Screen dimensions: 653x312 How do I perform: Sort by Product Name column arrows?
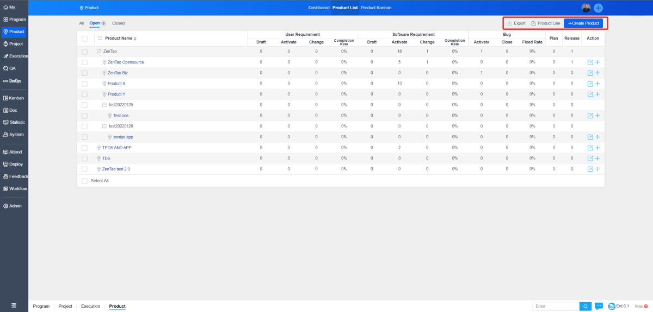click(x=135, y=39)
